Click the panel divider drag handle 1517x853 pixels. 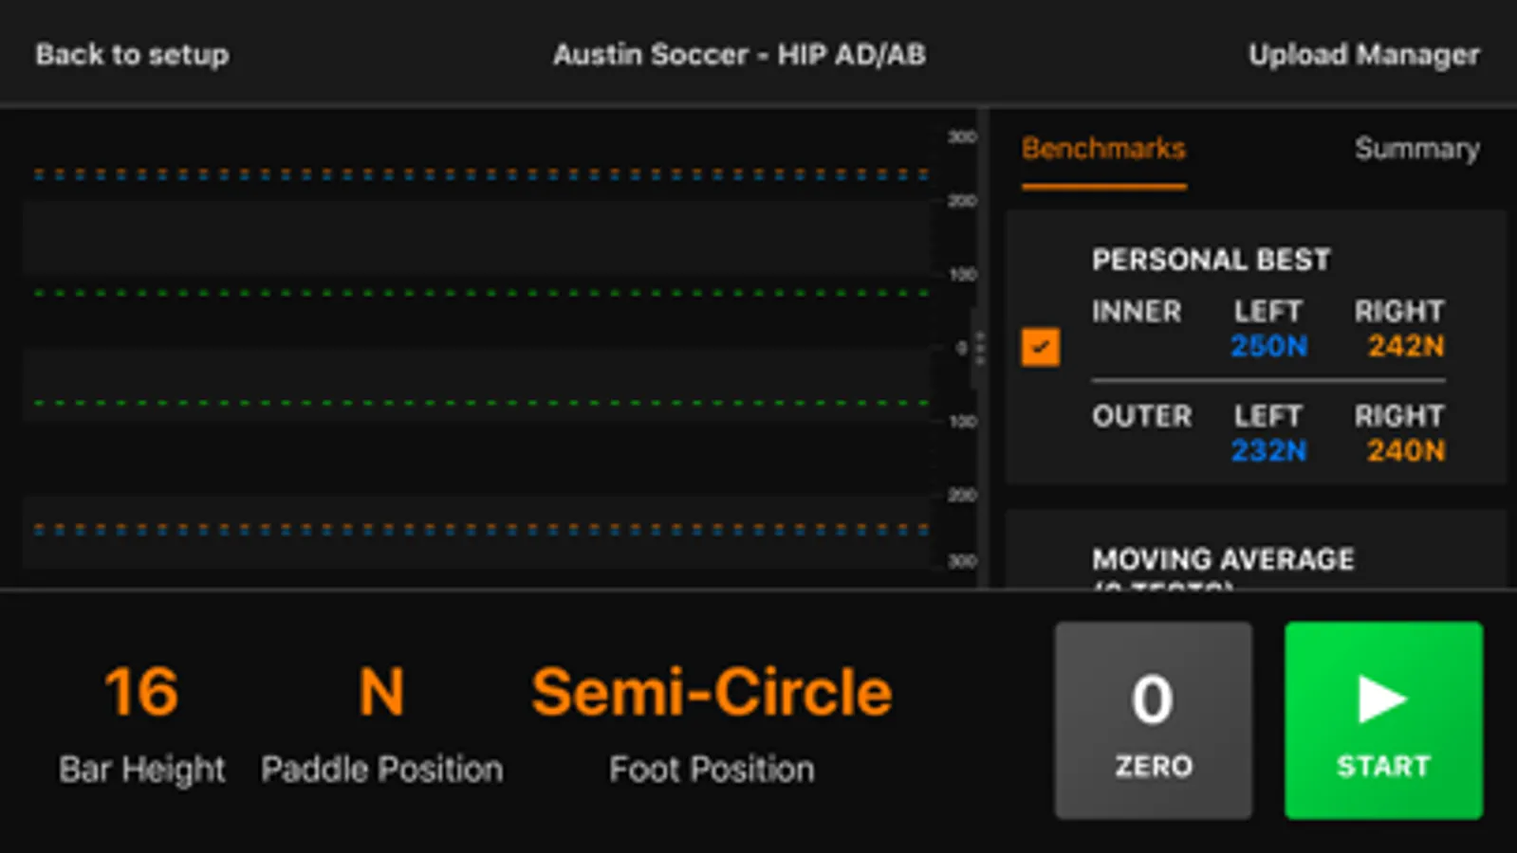pyautogui.click(x=980, y=348)
